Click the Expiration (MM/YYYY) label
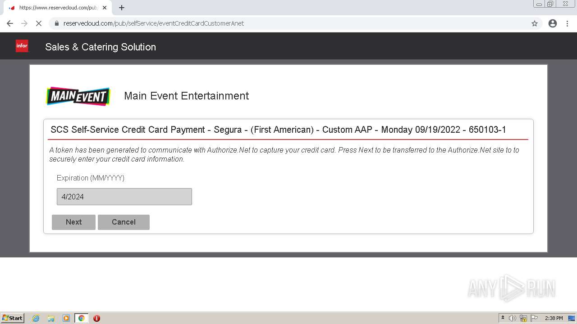Screen dimensions: 577x324 click(91, 178)
